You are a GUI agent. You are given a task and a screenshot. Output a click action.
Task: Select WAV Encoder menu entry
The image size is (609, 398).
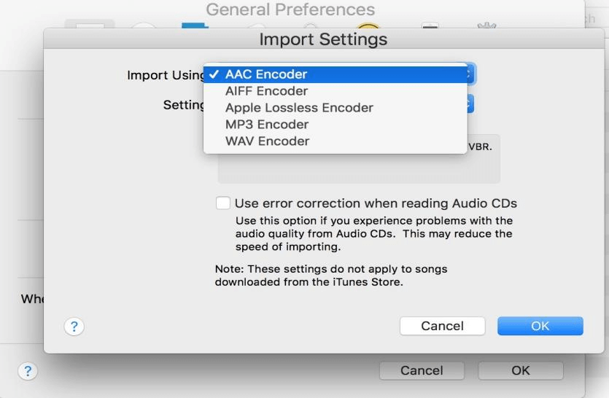coord(267,141)
